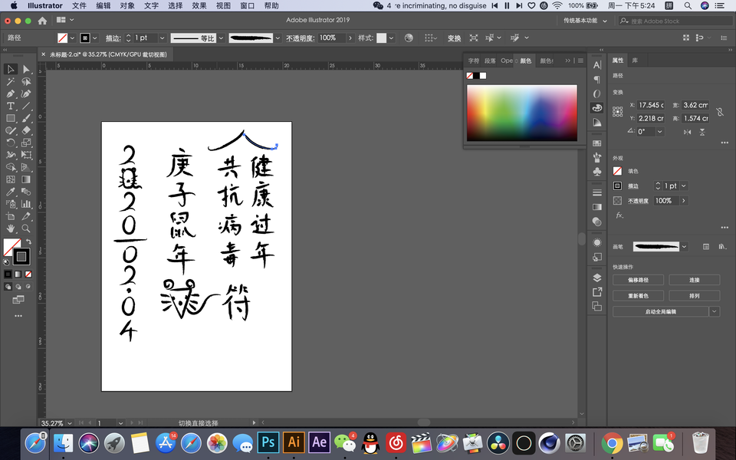This screenshot has width=736, height=460.
Task: Select the Eraser tool
Action: tap(26, 130)
